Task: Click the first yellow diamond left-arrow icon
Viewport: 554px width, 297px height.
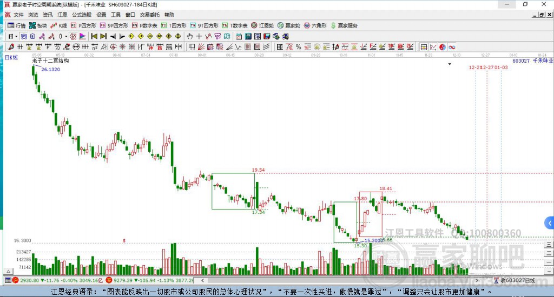Action: click(131, 36)
